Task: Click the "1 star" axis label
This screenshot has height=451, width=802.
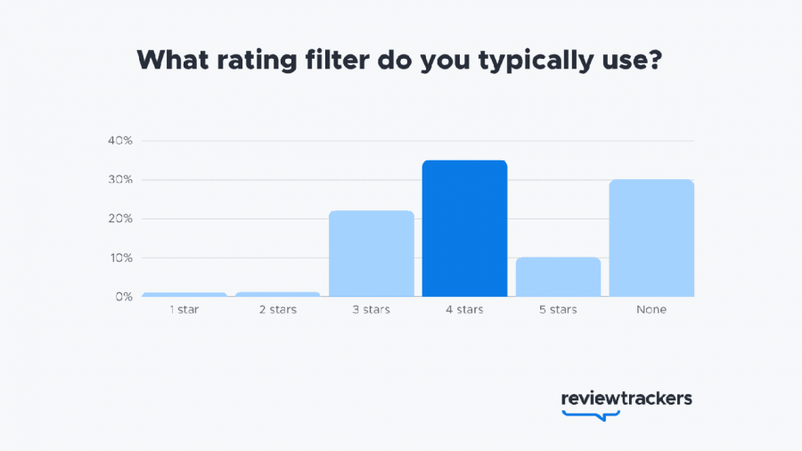Action: 184,310
